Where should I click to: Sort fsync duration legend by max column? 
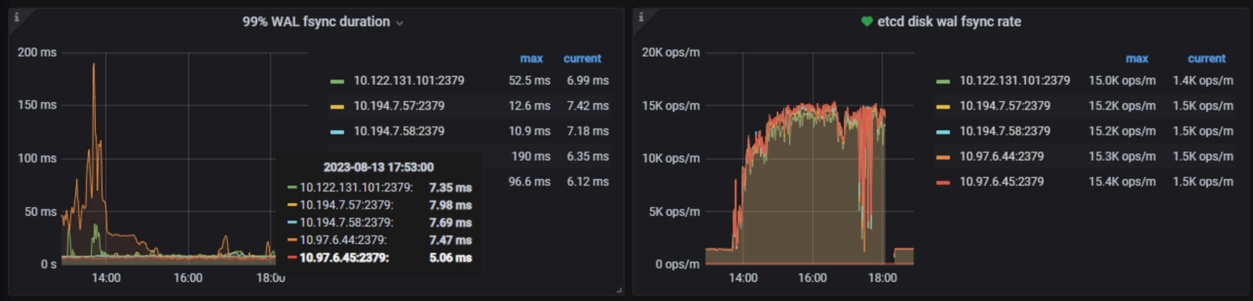point(531,58)
